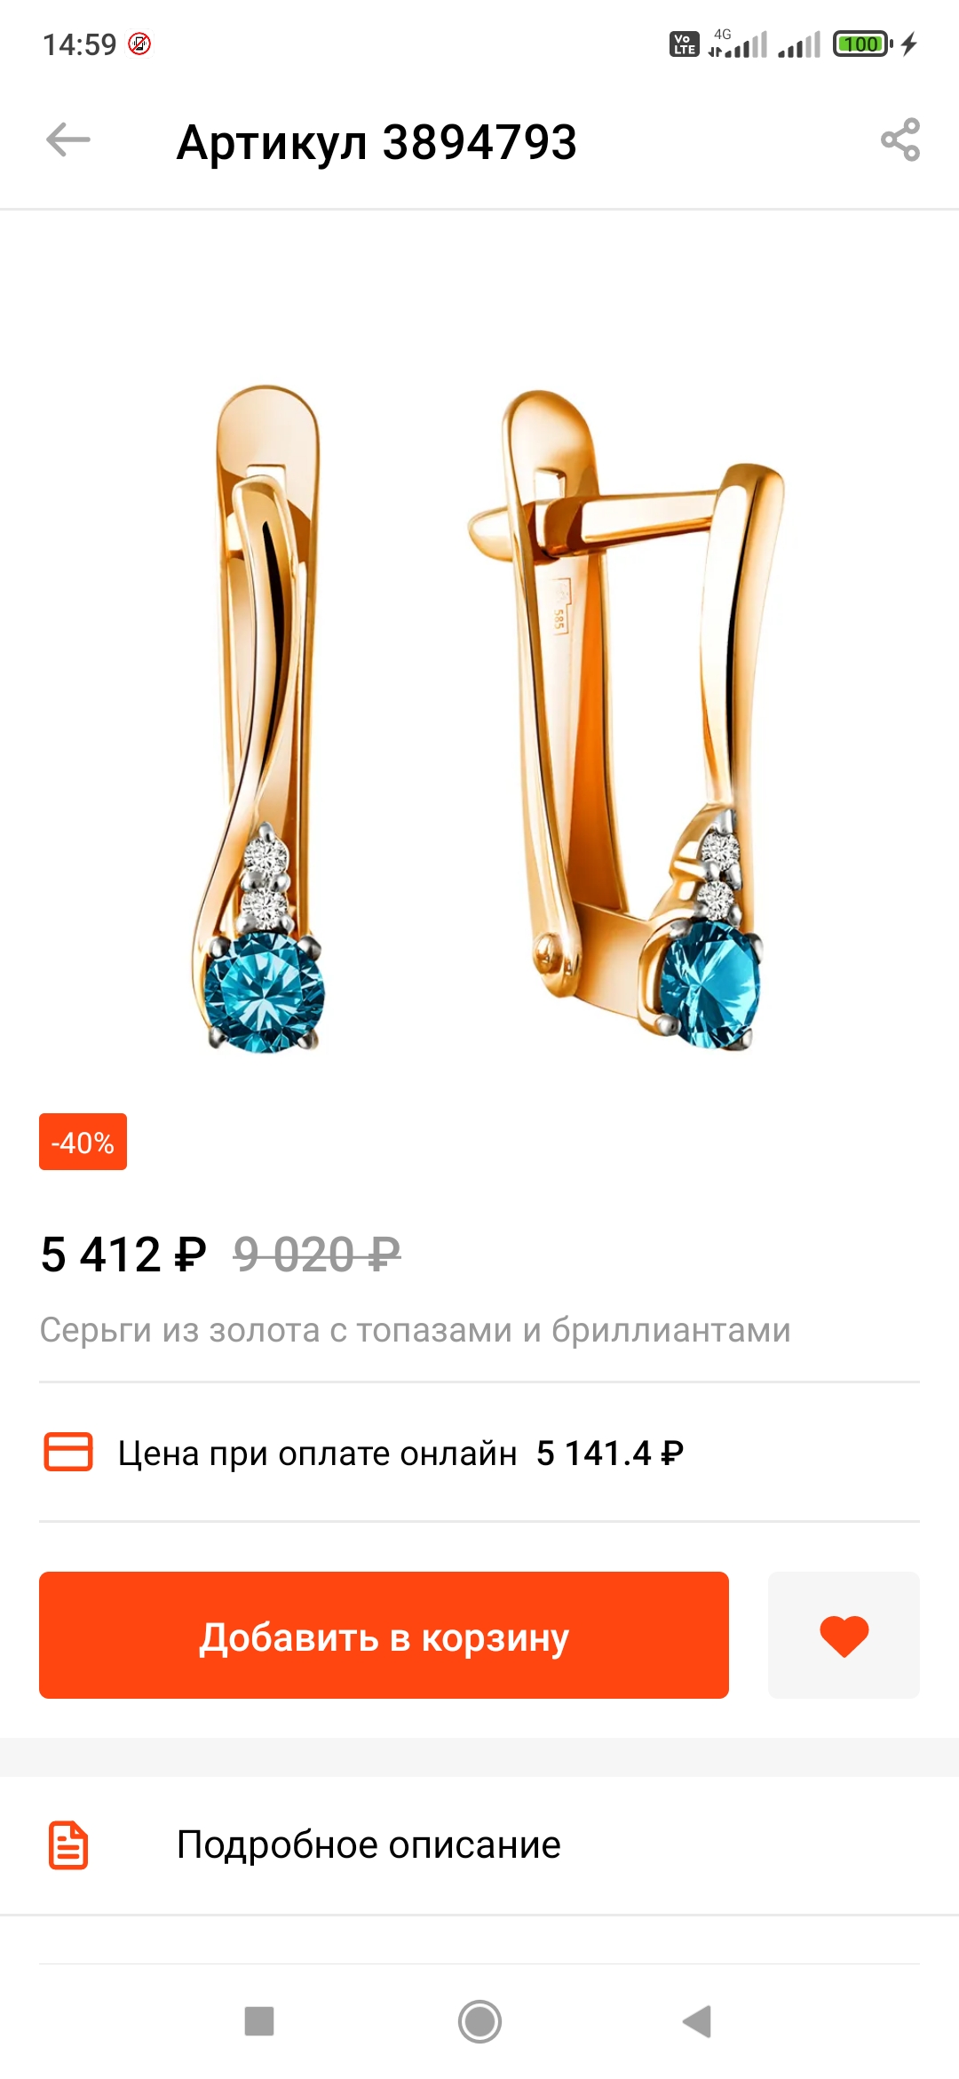This screenshot has height=2079, width=959.
Task: Select the Цена при оплате онлайн row
Action: (479, 1453)
